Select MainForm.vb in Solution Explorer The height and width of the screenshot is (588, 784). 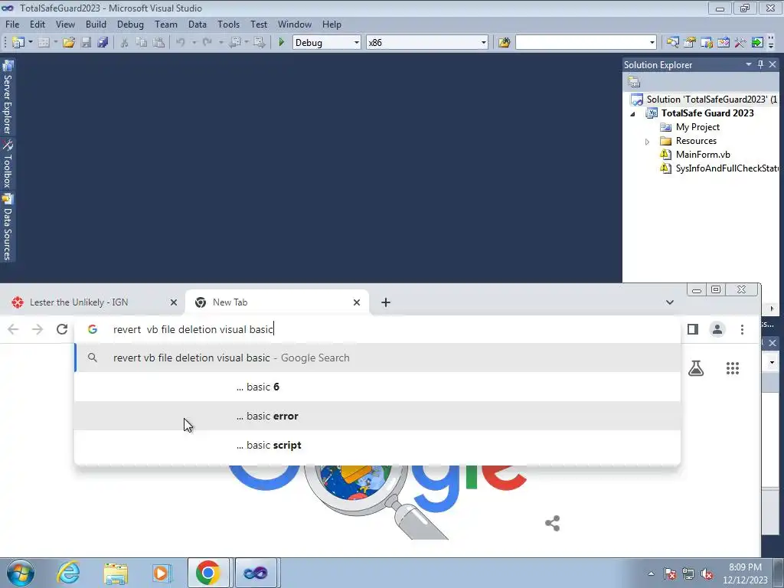tap(703, 155)
